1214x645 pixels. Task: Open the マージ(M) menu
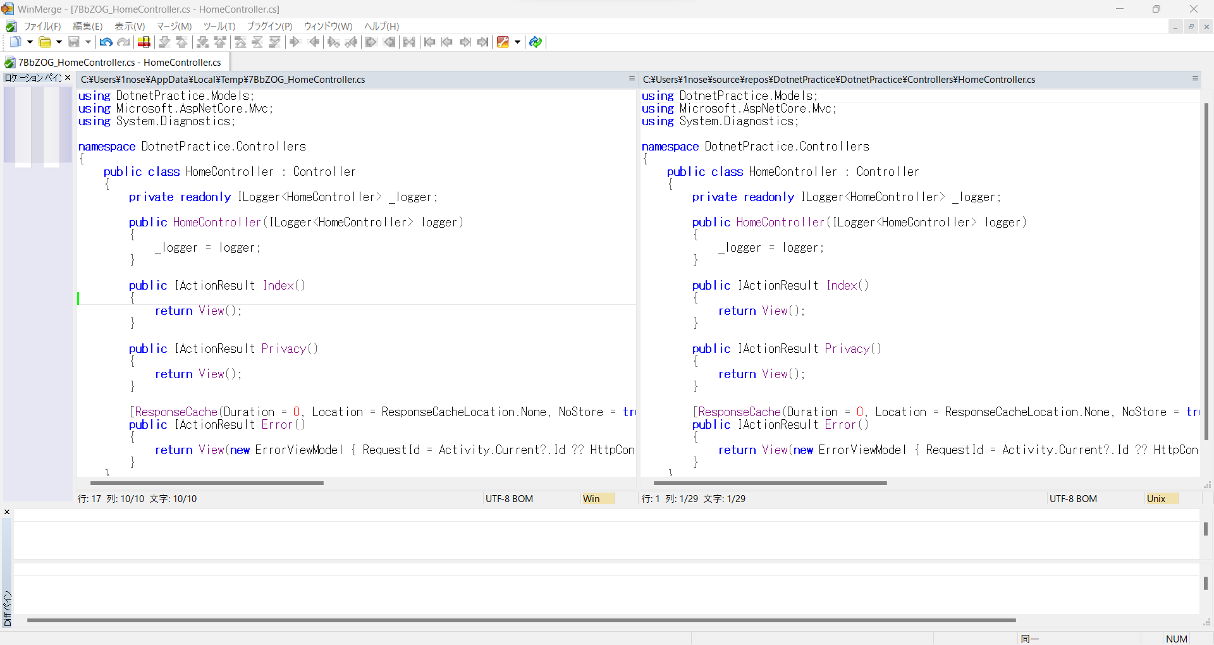[x=174, y=27]
